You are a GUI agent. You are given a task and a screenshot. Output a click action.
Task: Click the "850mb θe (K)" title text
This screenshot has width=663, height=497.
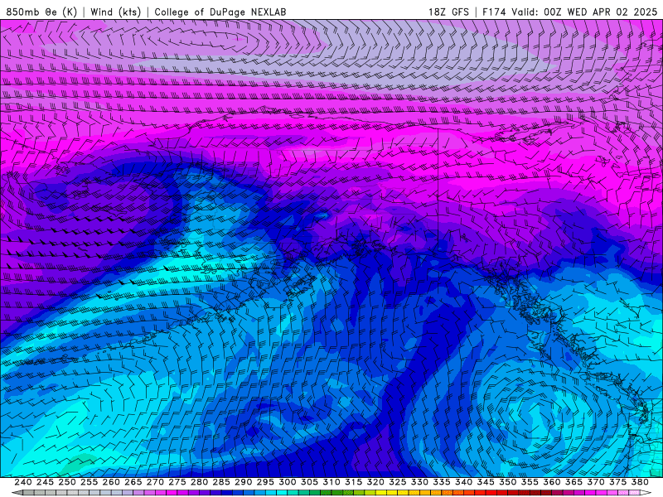tap(41, 12)
